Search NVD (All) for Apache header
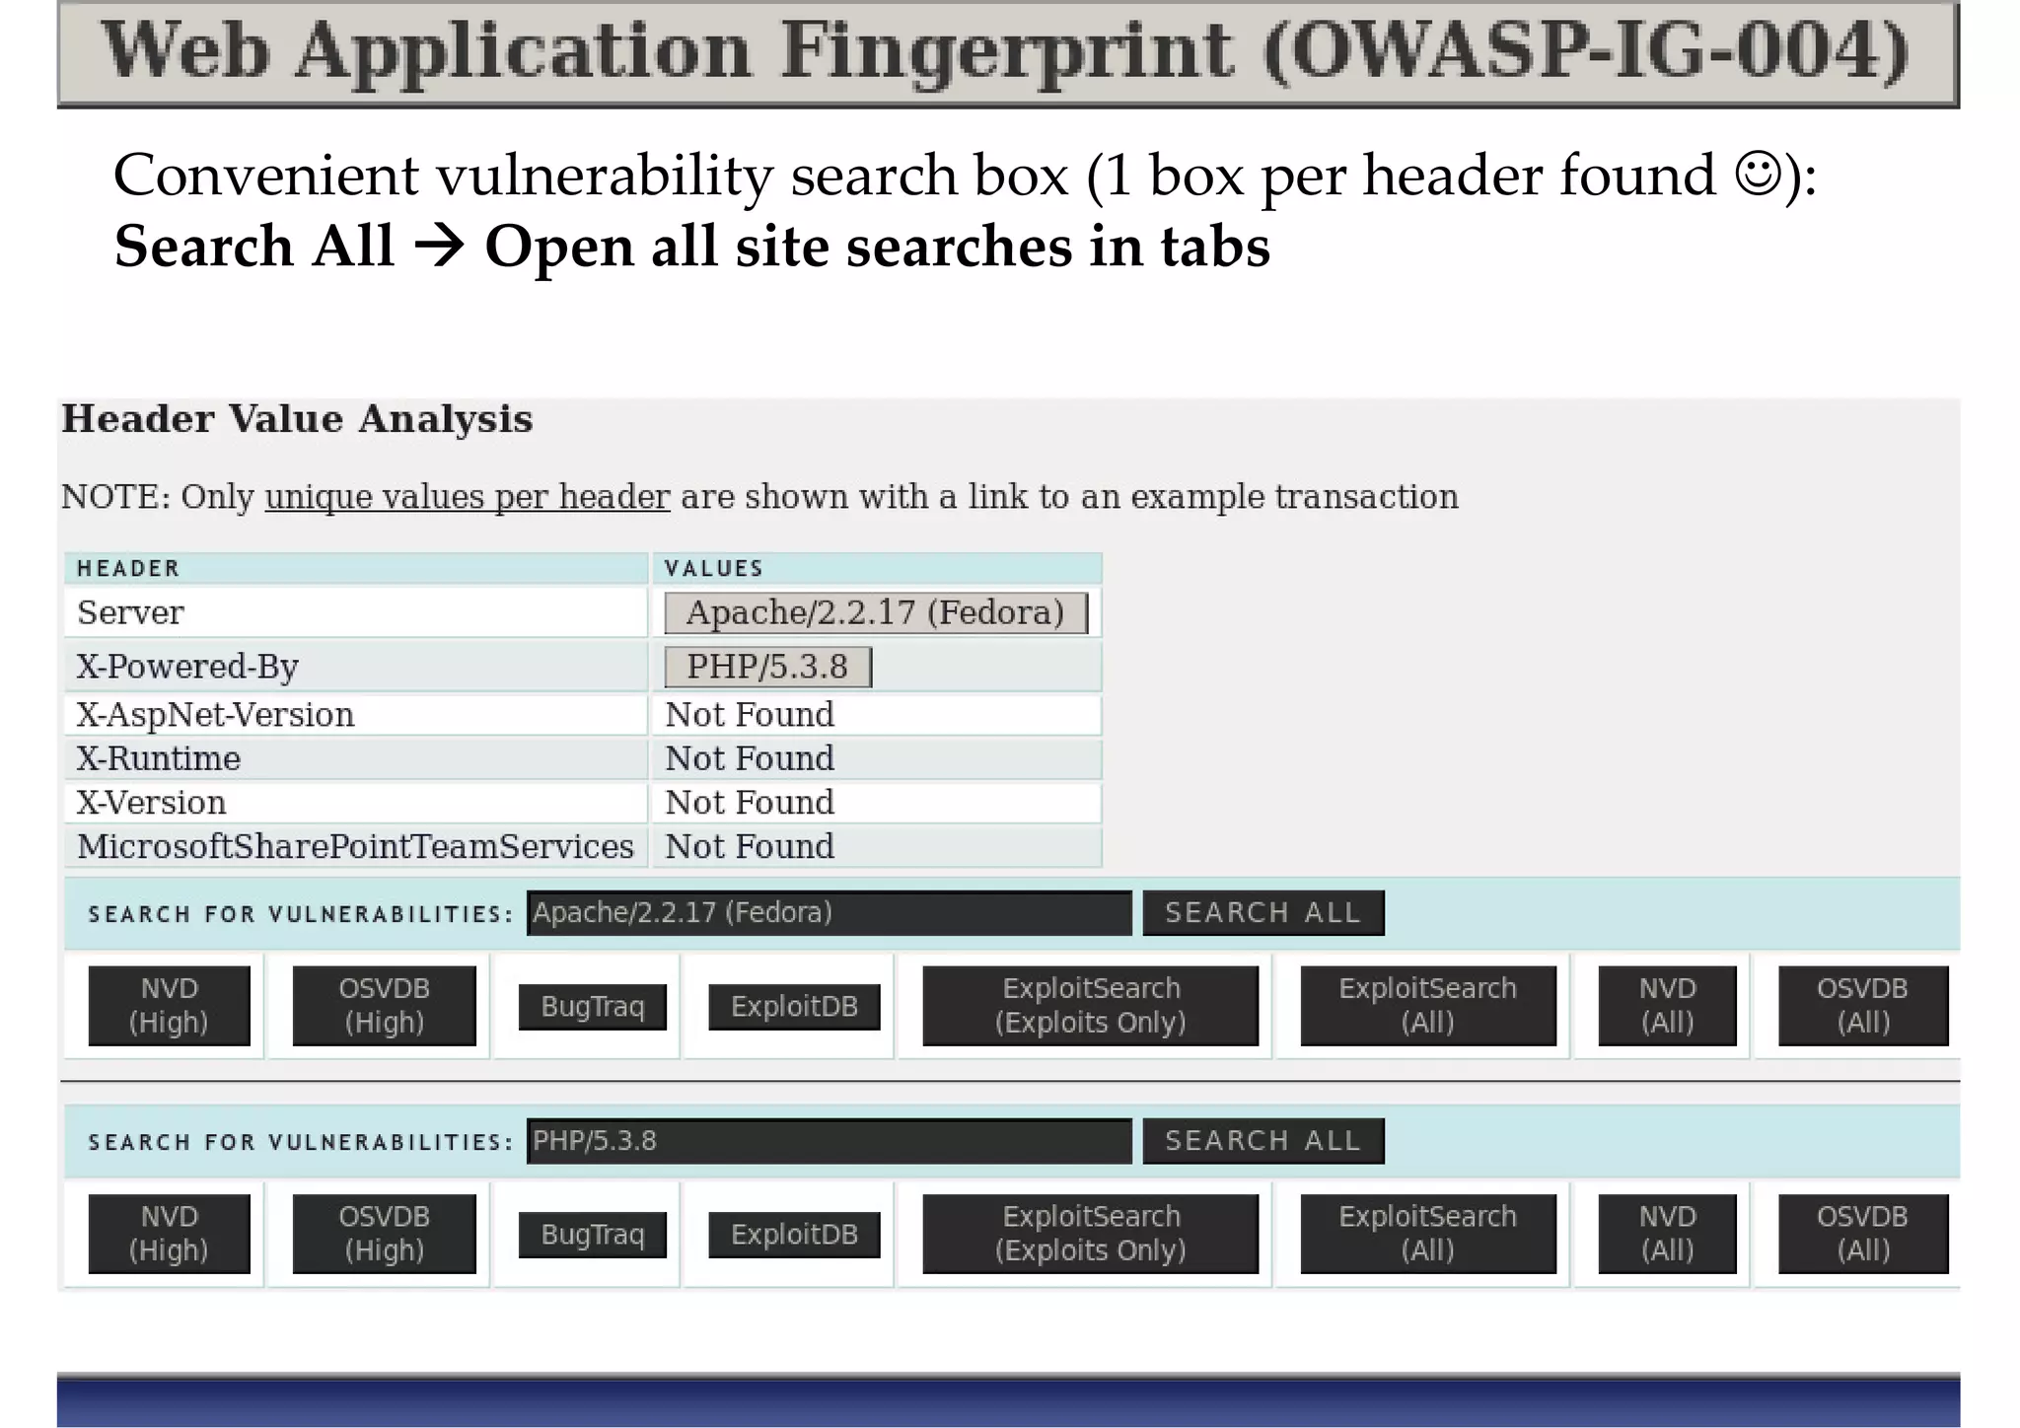 tap(1667, 1005)
